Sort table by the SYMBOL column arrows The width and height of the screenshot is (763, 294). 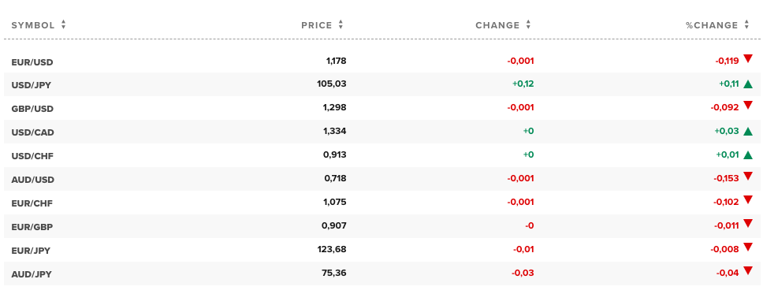click(63, 24)
